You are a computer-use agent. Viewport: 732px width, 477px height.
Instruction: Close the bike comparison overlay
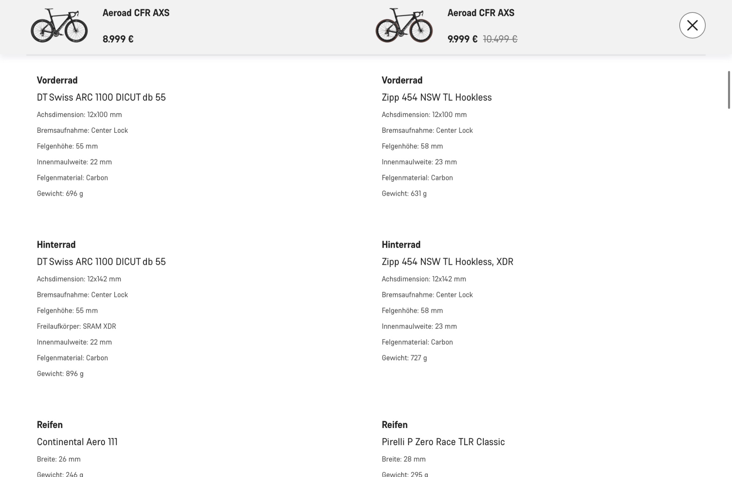coord(692,25)
